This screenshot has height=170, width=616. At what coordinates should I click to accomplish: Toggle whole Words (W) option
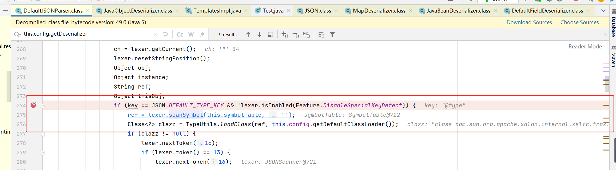coord(191,34)
